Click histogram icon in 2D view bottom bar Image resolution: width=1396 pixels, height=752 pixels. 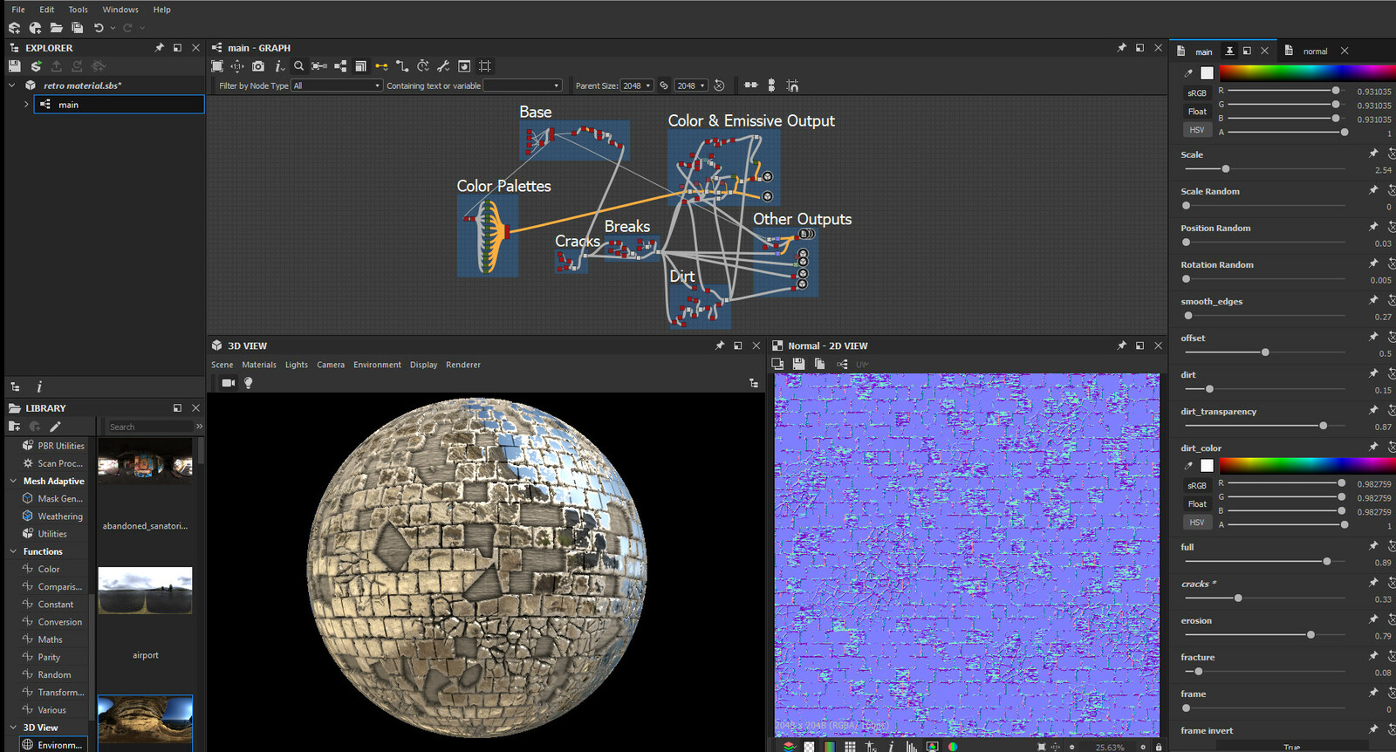(x=911, y=747)
